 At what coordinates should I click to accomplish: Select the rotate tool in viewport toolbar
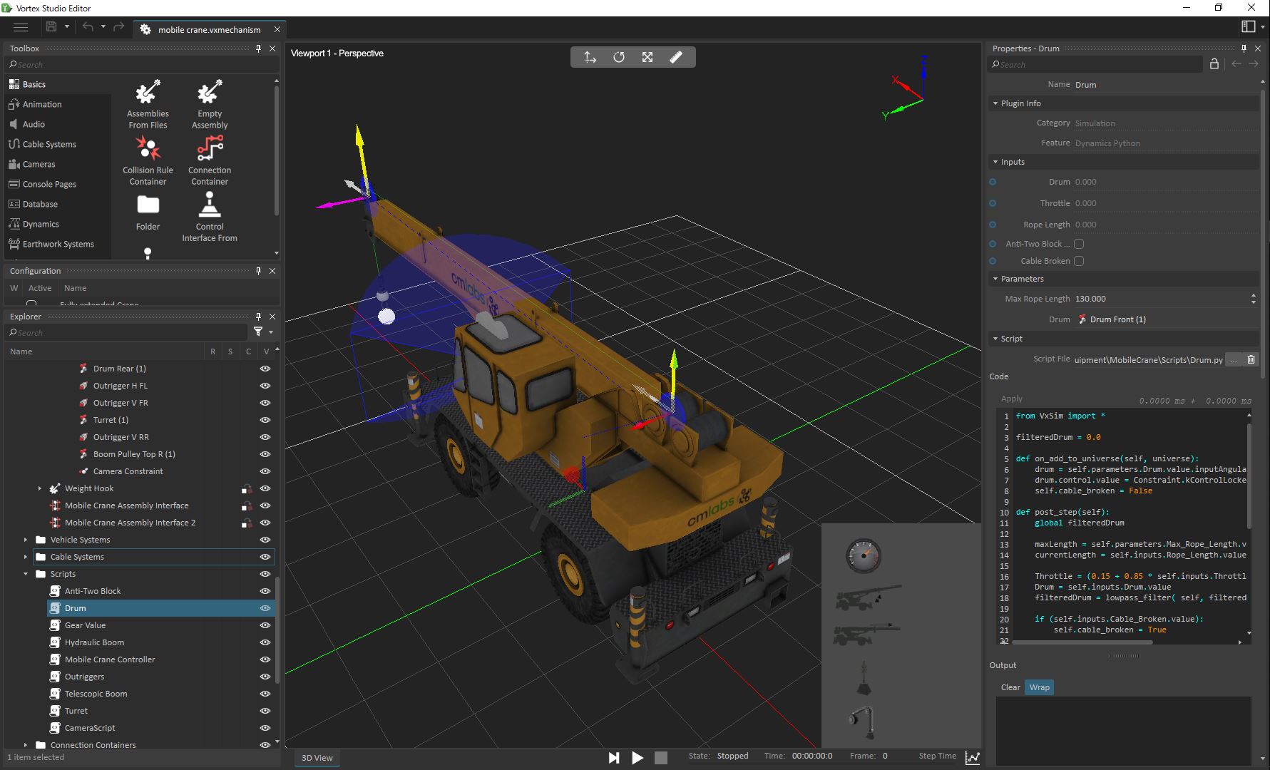click(619, 57)
